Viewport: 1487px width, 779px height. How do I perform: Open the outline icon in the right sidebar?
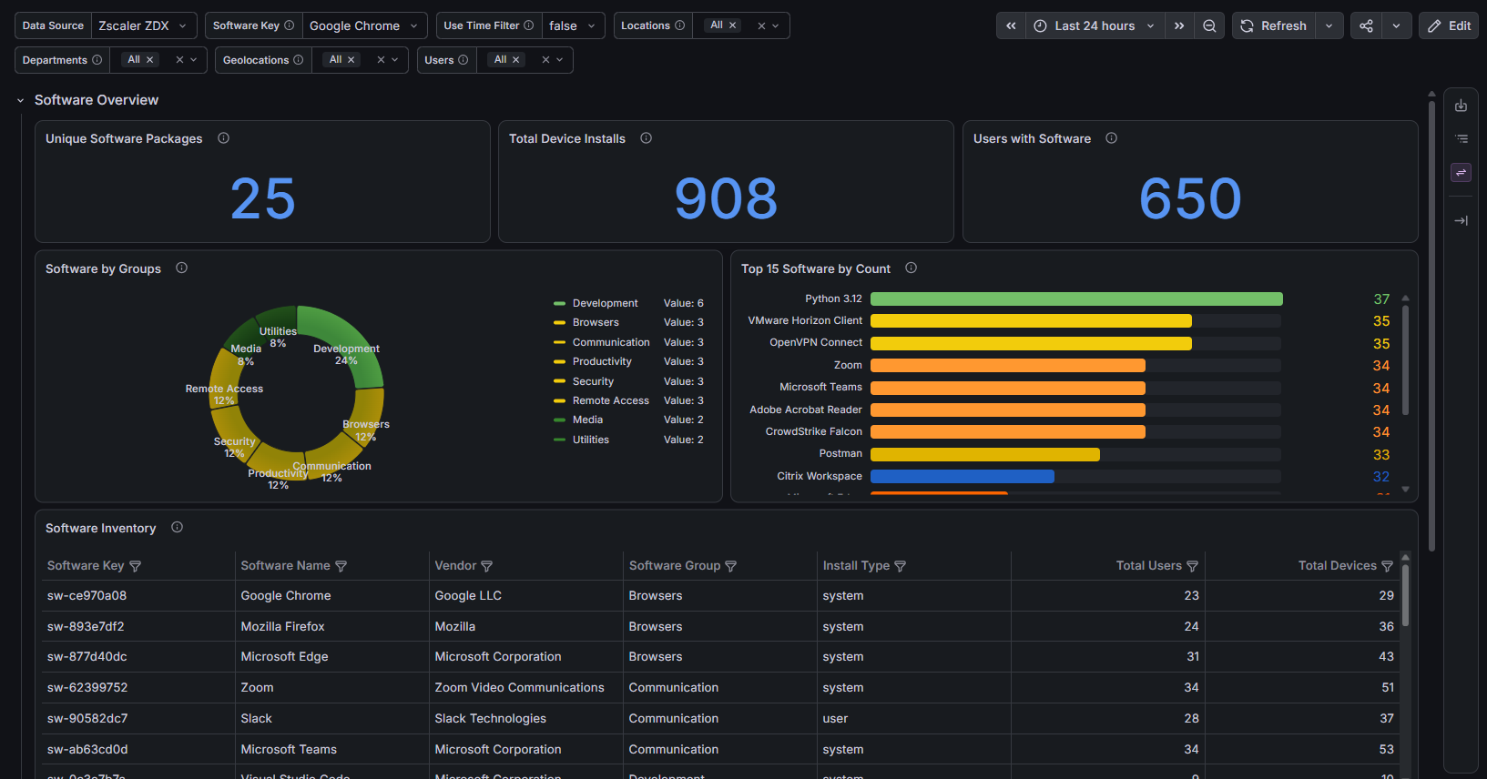[1461, 139]
